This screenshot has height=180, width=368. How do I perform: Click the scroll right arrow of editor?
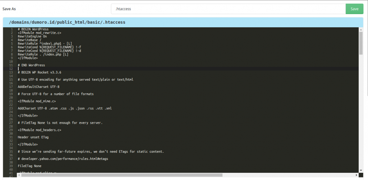(357, 175)
